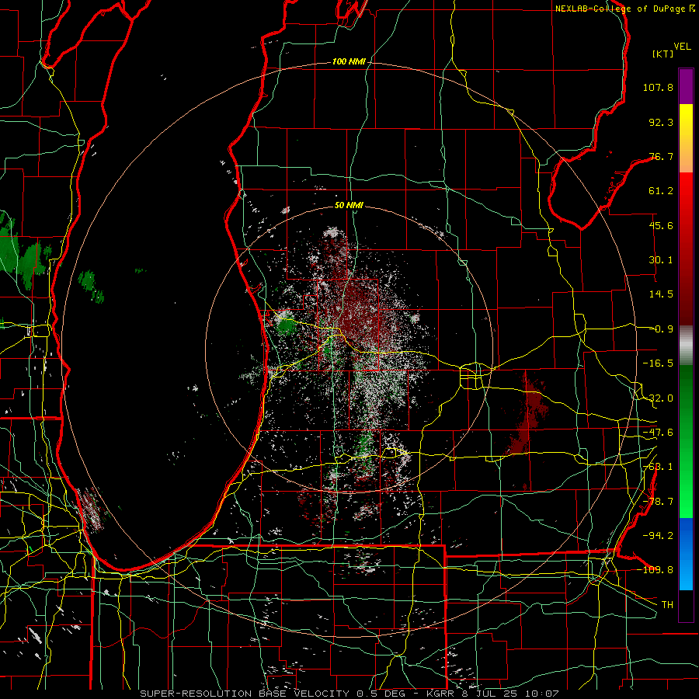Click the 92.3 legend value
Screen dimensions: 699x699
(661, 122)
